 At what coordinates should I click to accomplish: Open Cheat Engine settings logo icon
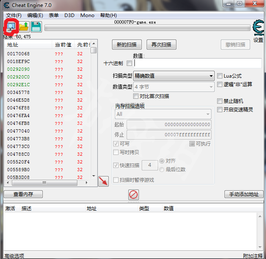(258, 28)
